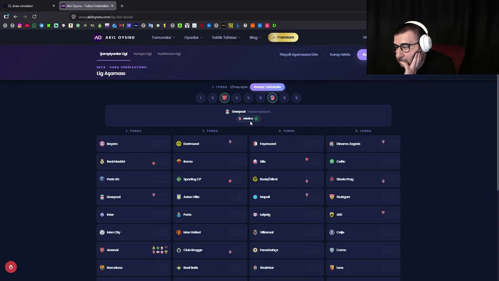Viewport: 499px width, 281px height.
Task: Open draw ball number 1
Action: coord(201,98)
